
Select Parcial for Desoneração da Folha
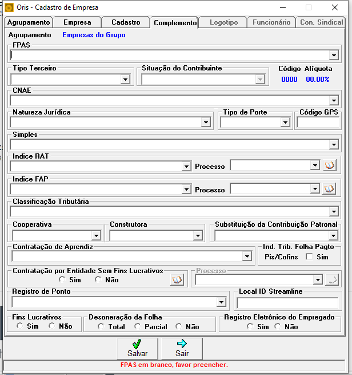pyautogui.click(x=138, y=326)
